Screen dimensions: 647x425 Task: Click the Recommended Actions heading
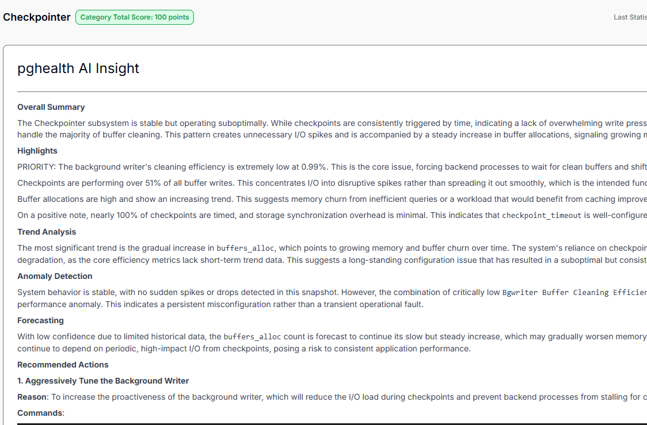coord(63,365)
